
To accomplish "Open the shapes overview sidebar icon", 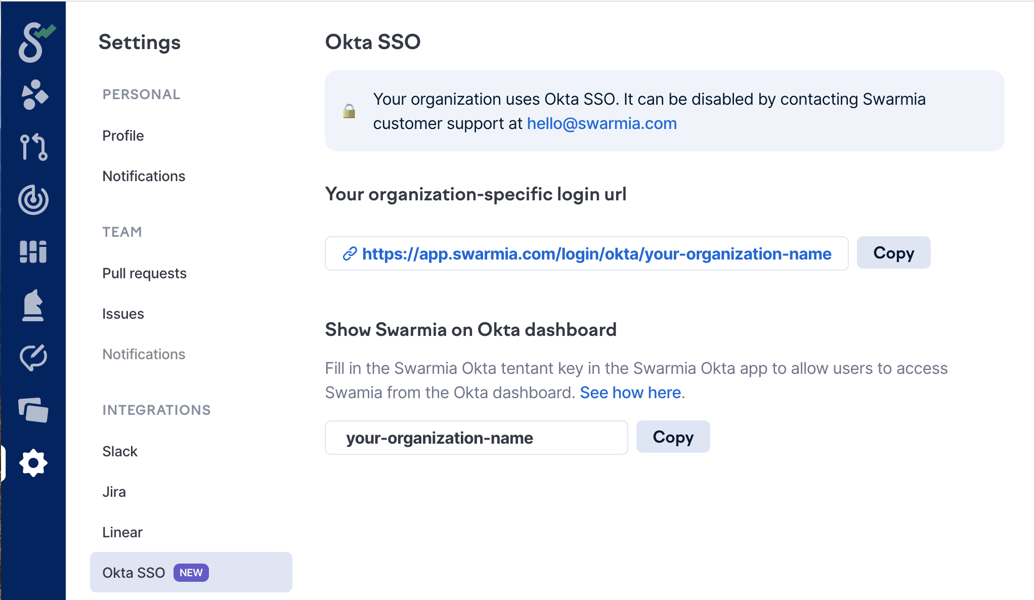I will click(34, 95).
